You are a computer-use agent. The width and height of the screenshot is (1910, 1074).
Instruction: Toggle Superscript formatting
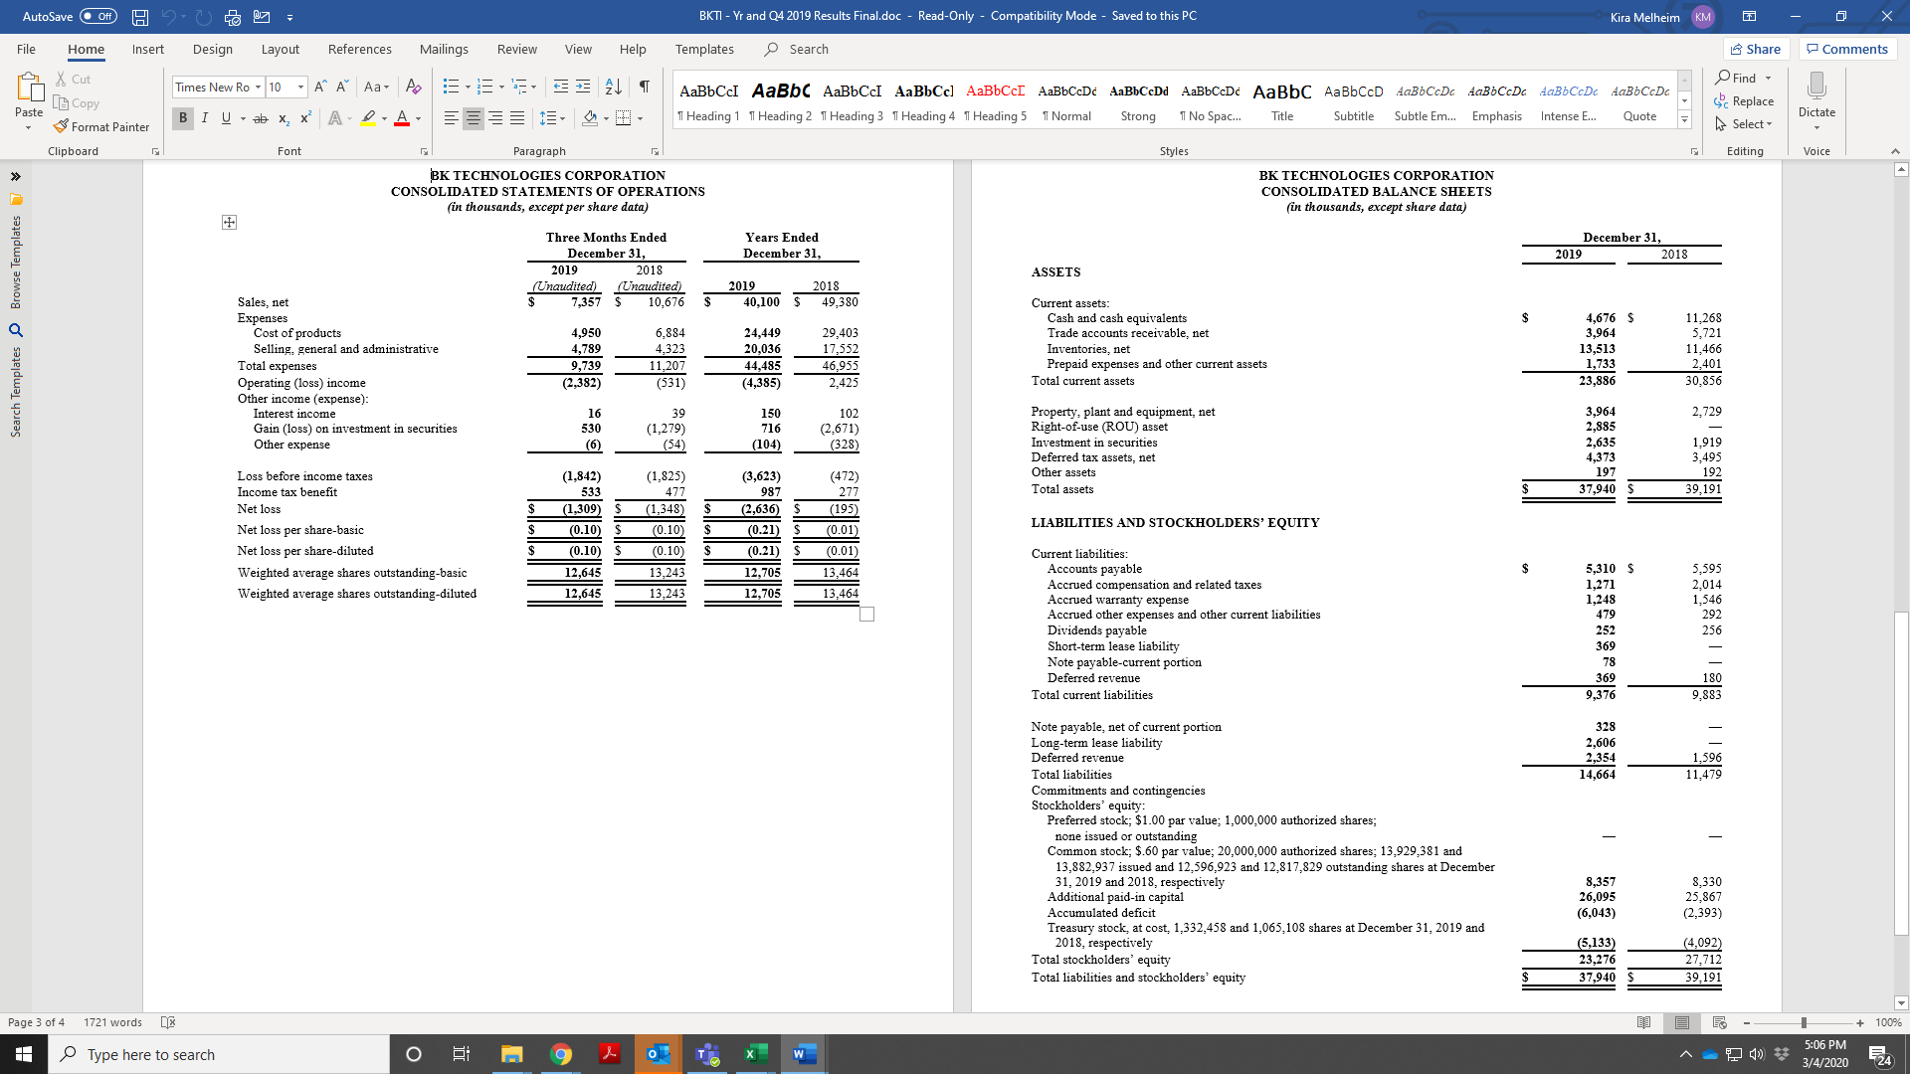click(305, 118)
